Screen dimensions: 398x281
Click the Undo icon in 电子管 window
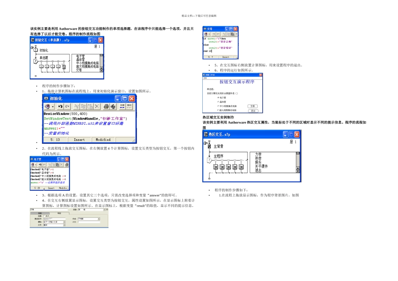click(x=40, y=164)
